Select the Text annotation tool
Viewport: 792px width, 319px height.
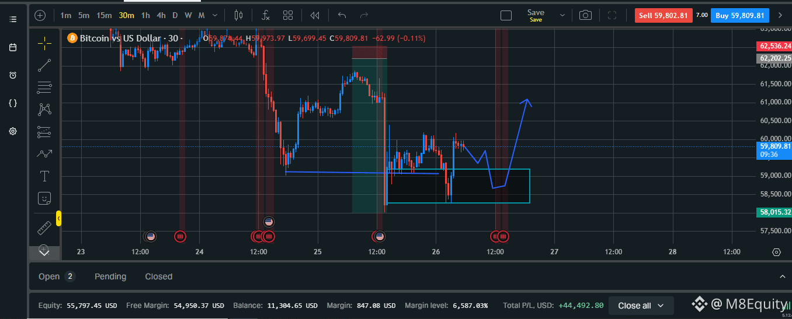pos(44,176)
